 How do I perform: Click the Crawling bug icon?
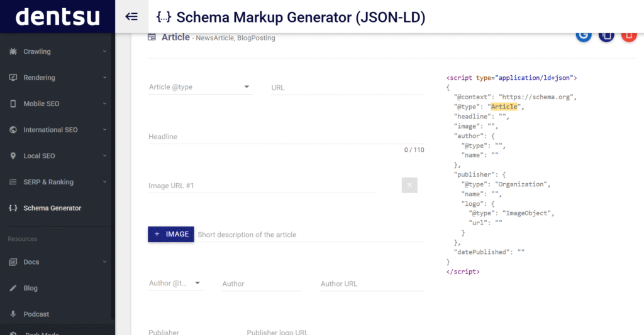(13, 51)
